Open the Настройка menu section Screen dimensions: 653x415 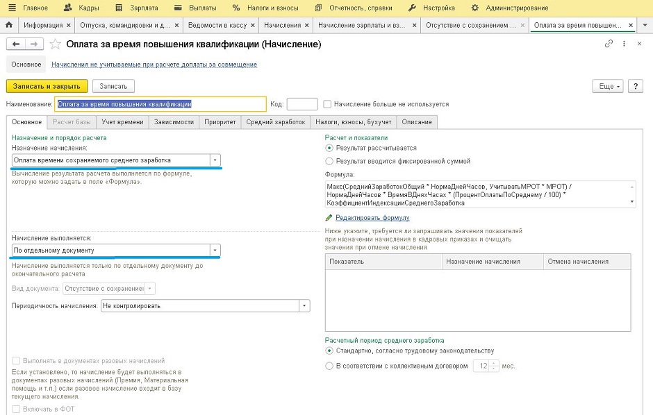click(x=436, y=8)
